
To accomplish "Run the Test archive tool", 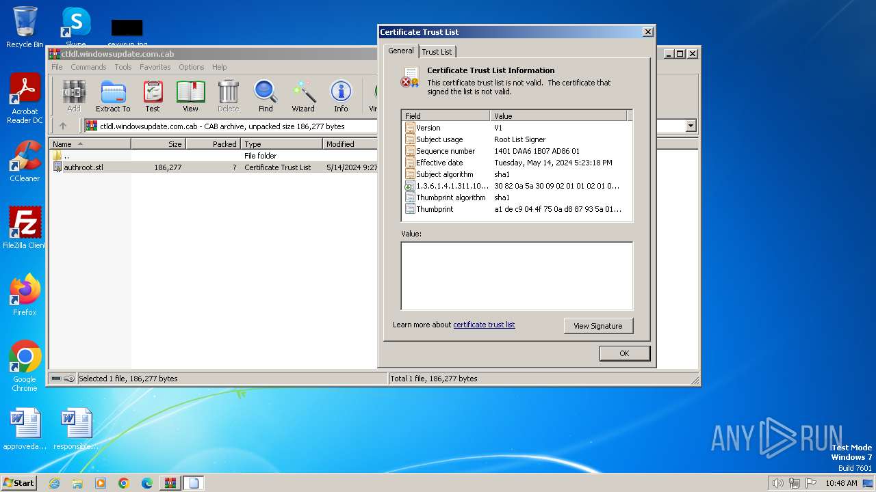I will click(153, 96).
